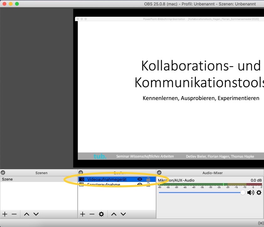The image size is (264, 227).
Task: Move the selected source up
Action: click(114, 214)
